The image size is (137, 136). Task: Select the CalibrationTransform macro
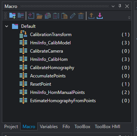(51, 35)
